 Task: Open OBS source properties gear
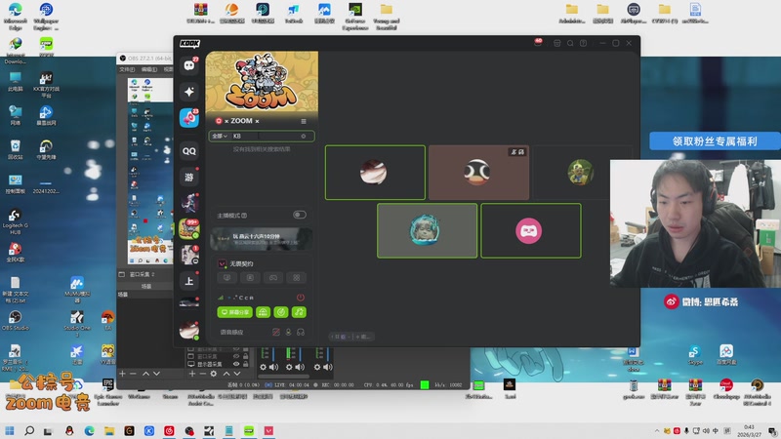(x=213, y=374)
